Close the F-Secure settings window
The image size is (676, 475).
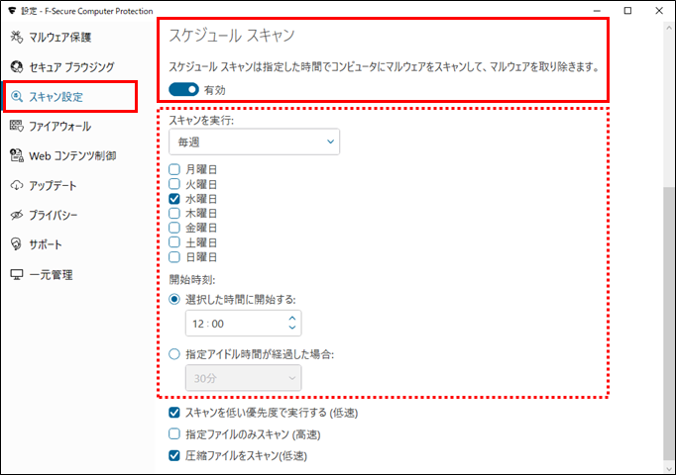(659, 11)
